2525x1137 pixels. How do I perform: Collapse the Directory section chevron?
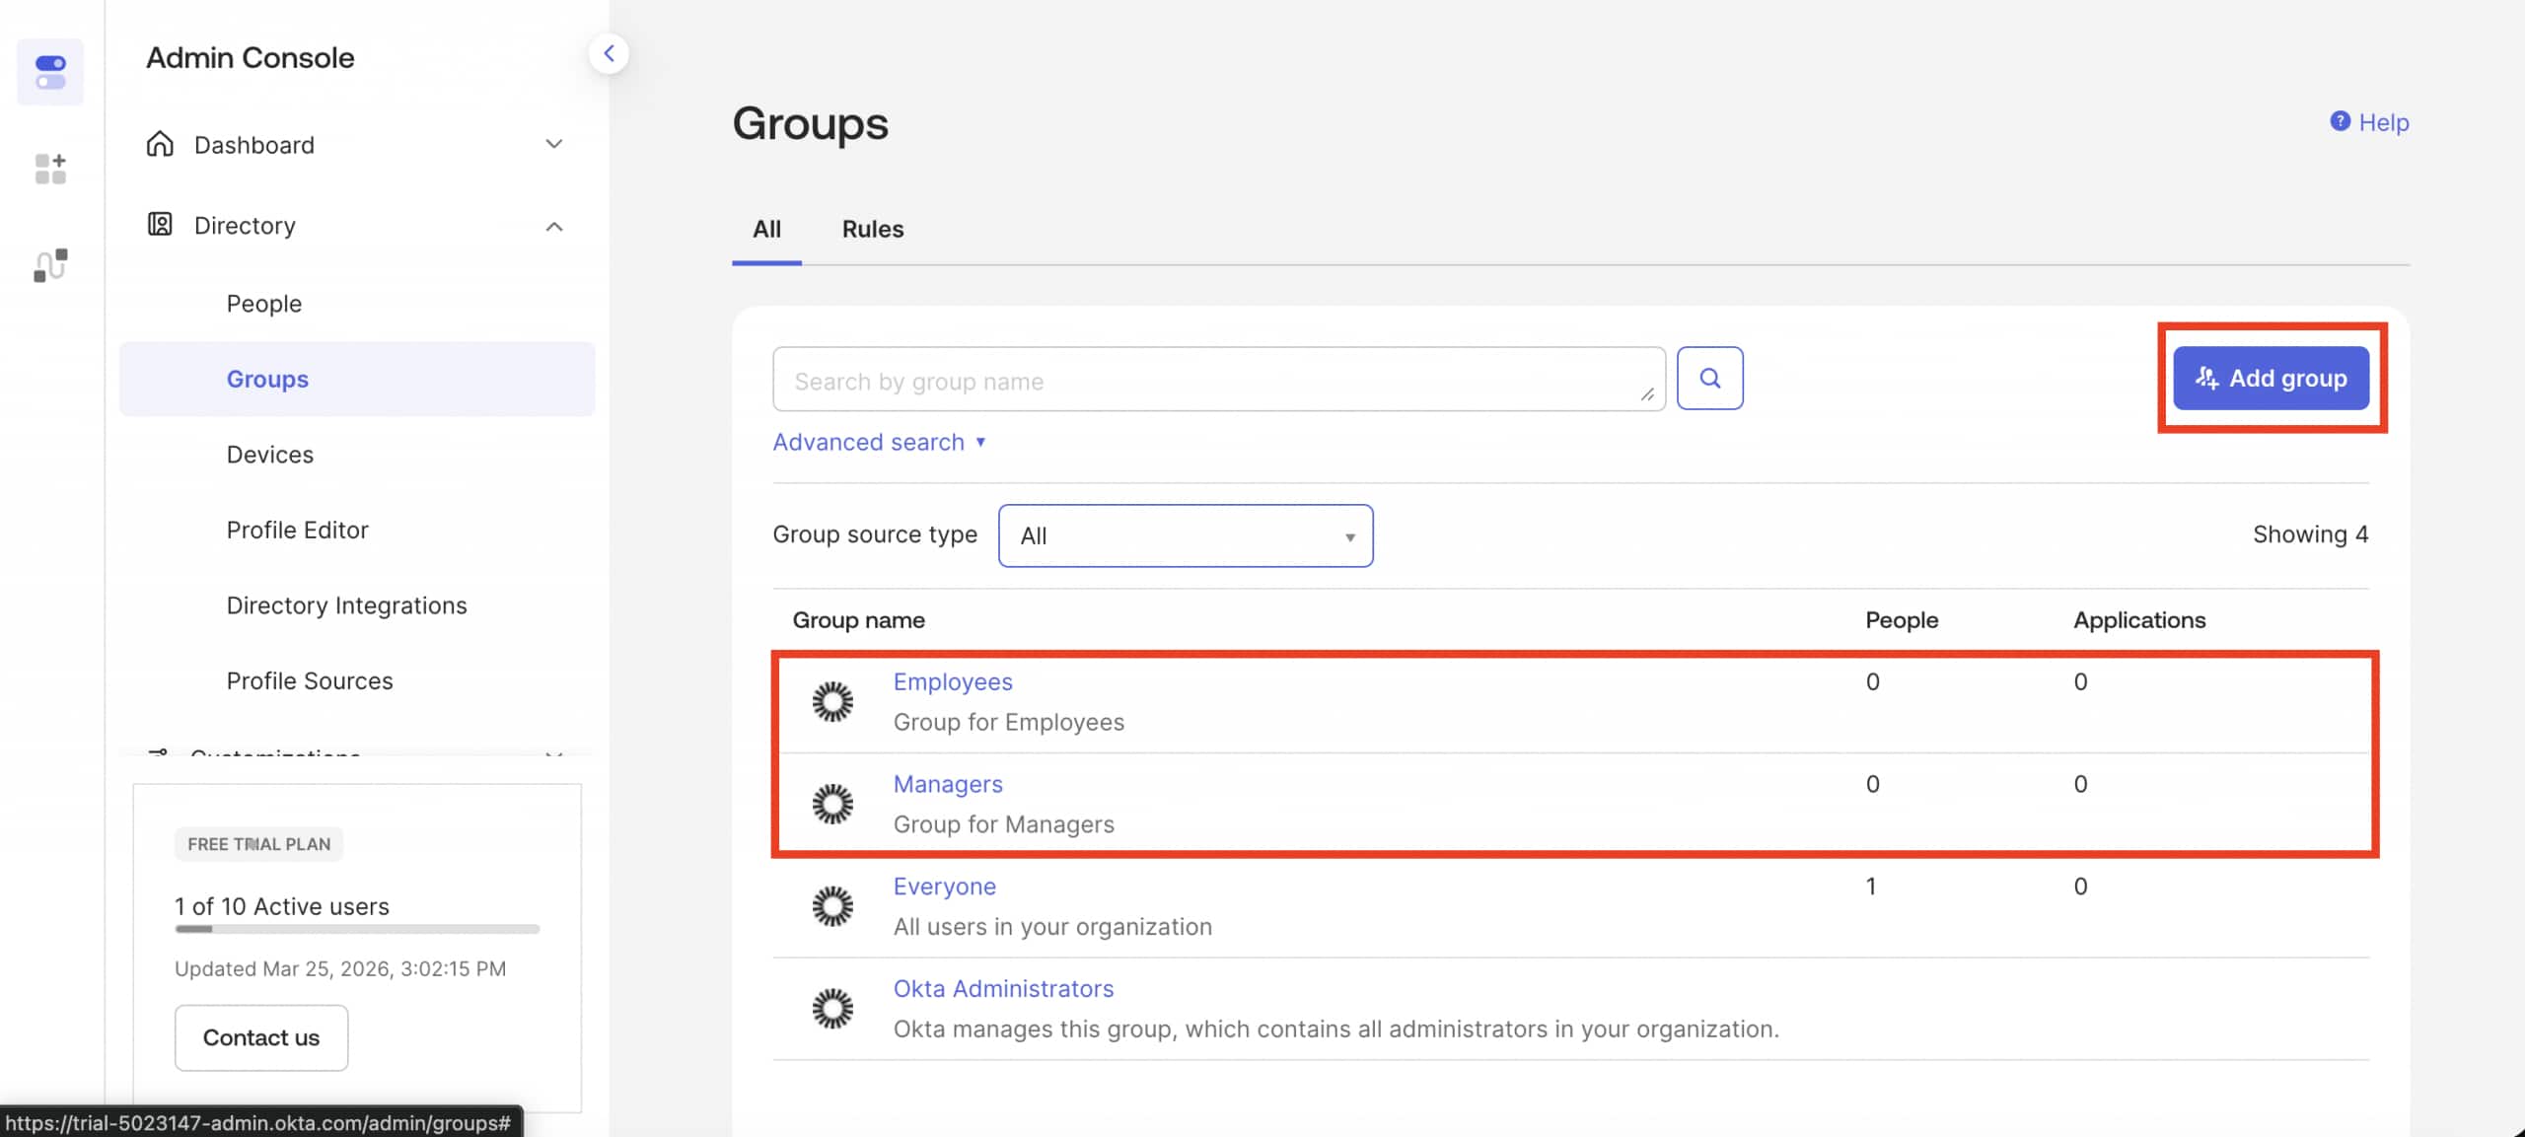554,226
